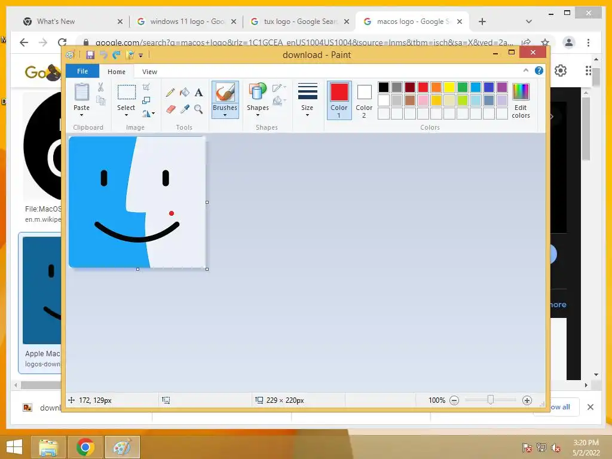The image size is (612, 459).
Task: Adjust the Paint zoom slider handle
Action: tap(491, 400)
